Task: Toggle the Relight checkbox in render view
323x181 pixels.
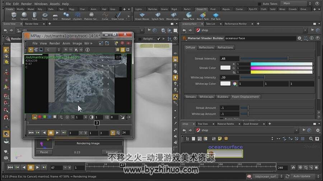Action: coord(140,39)
